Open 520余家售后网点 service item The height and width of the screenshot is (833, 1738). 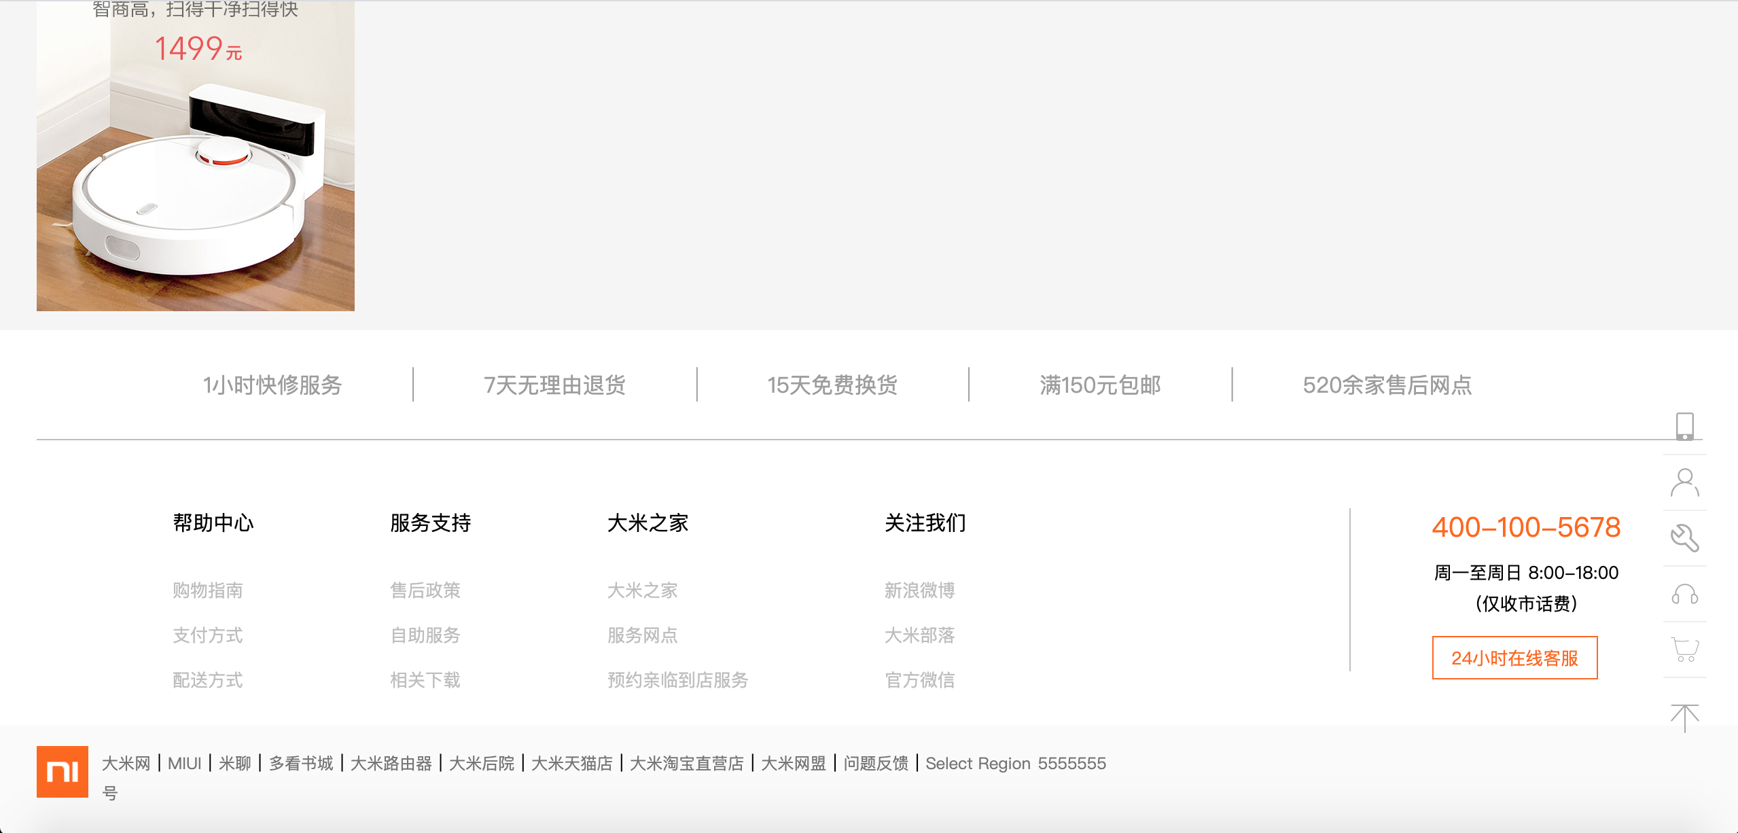(1387, 385)
